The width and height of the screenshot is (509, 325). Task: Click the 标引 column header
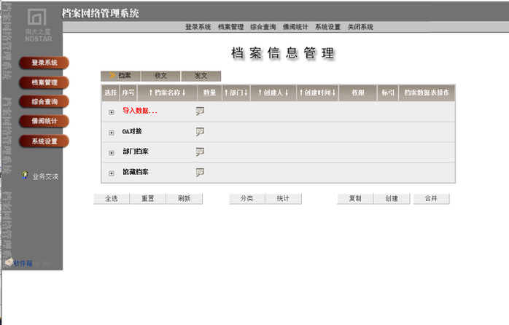388,93
